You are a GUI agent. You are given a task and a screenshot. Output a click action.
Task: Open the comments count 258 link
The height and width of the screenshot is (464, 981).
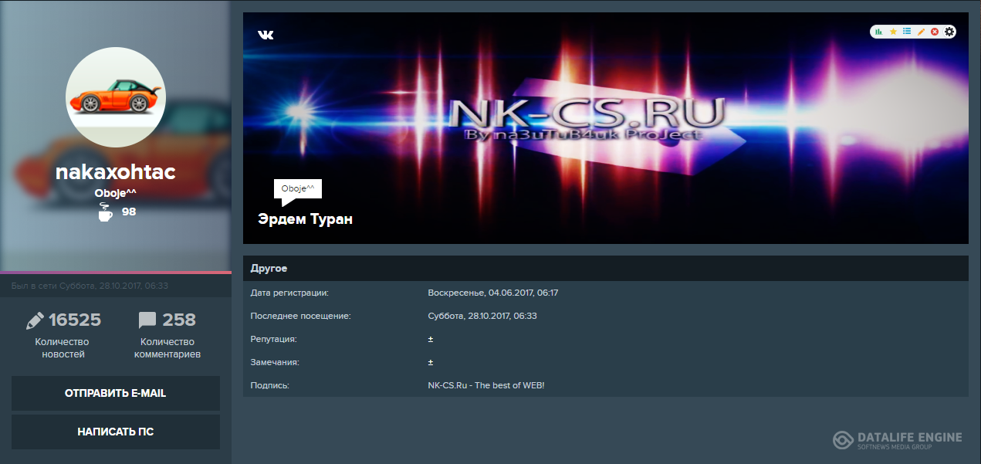[x=179, y=320]
